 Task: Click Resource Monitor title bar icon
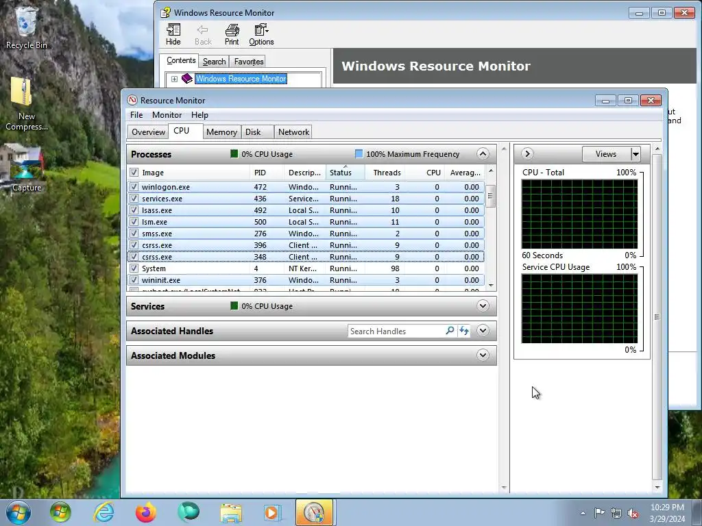click(132, 100)
